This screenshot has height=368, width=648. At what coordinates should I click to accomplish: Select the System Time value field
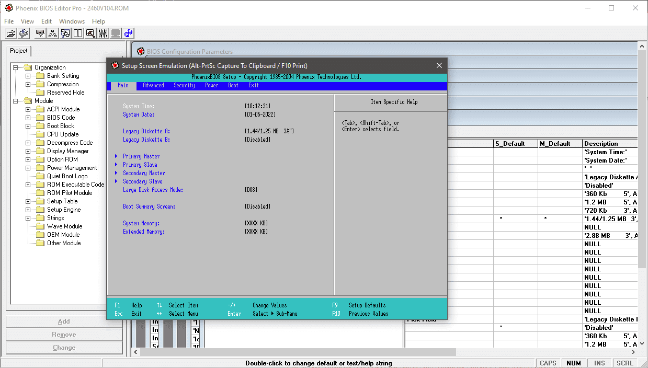pos(258,106)
